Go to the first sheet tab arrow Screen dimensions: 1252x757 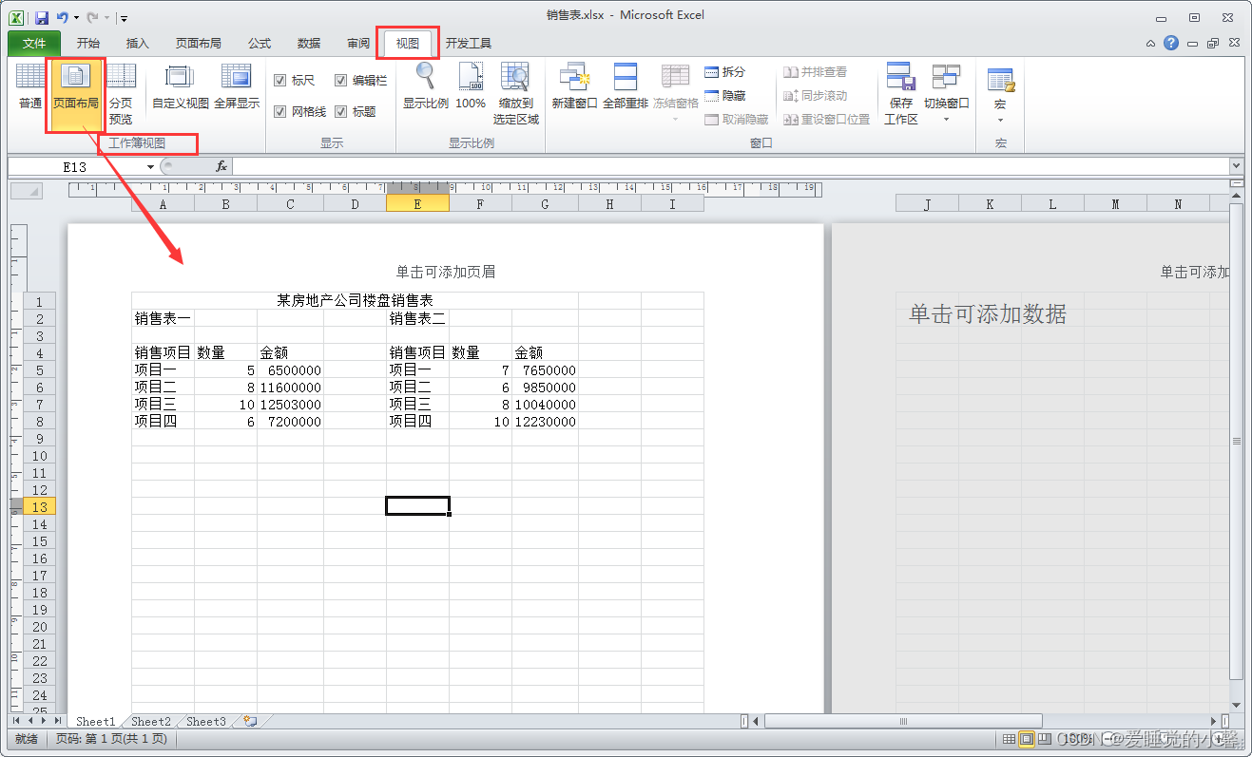point(15,721)
